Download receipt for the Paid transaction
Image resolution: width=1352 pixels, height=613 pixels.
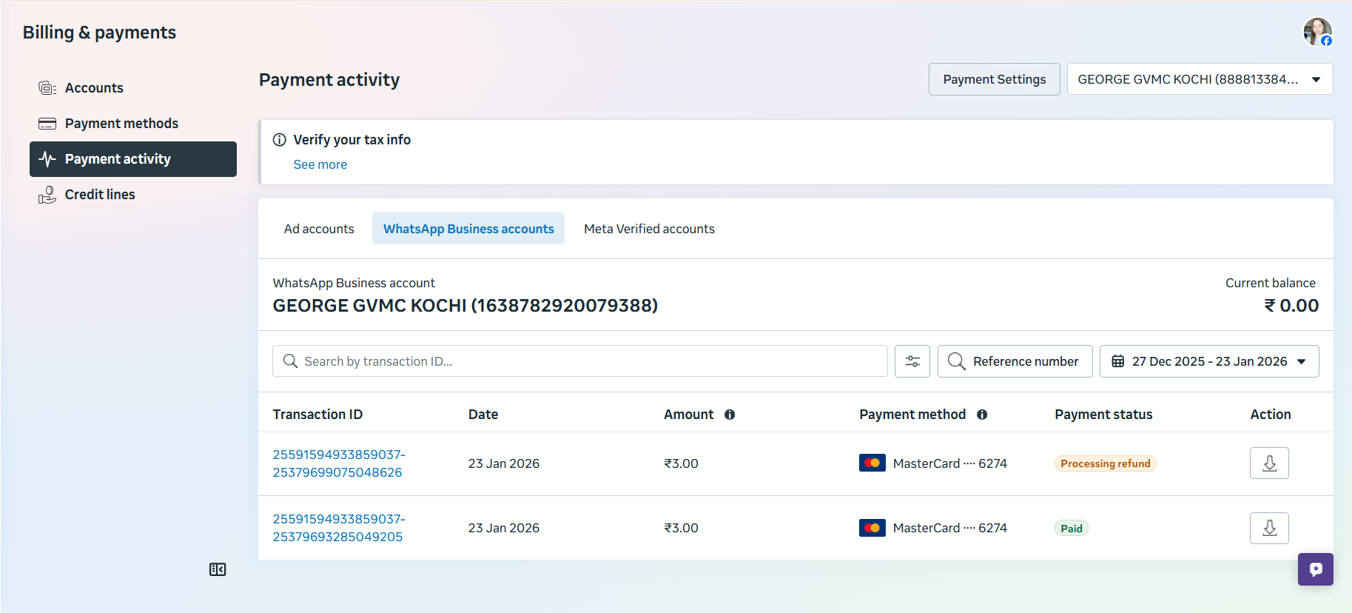point(1268,528)
